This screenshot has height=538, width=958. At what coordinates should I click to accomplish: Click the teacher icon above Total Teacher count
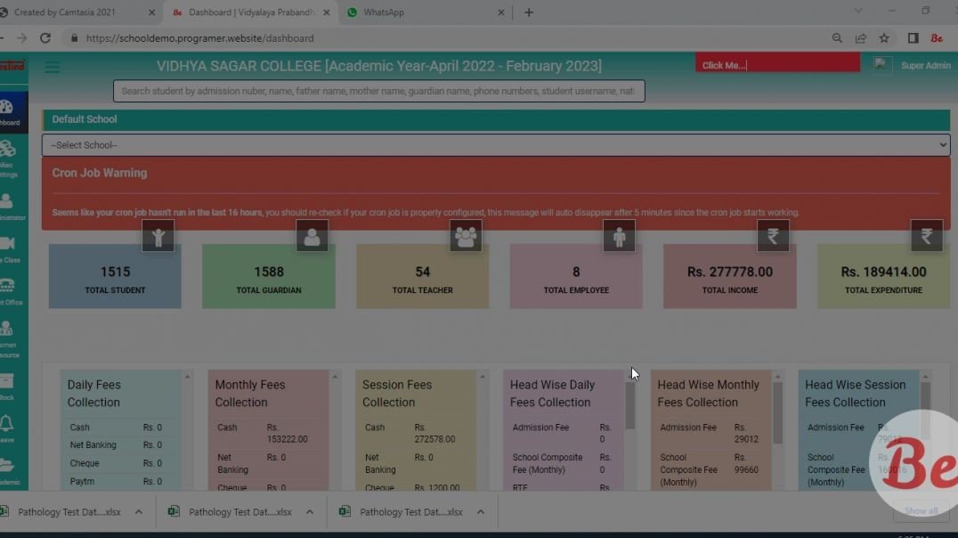coord(466,235)
